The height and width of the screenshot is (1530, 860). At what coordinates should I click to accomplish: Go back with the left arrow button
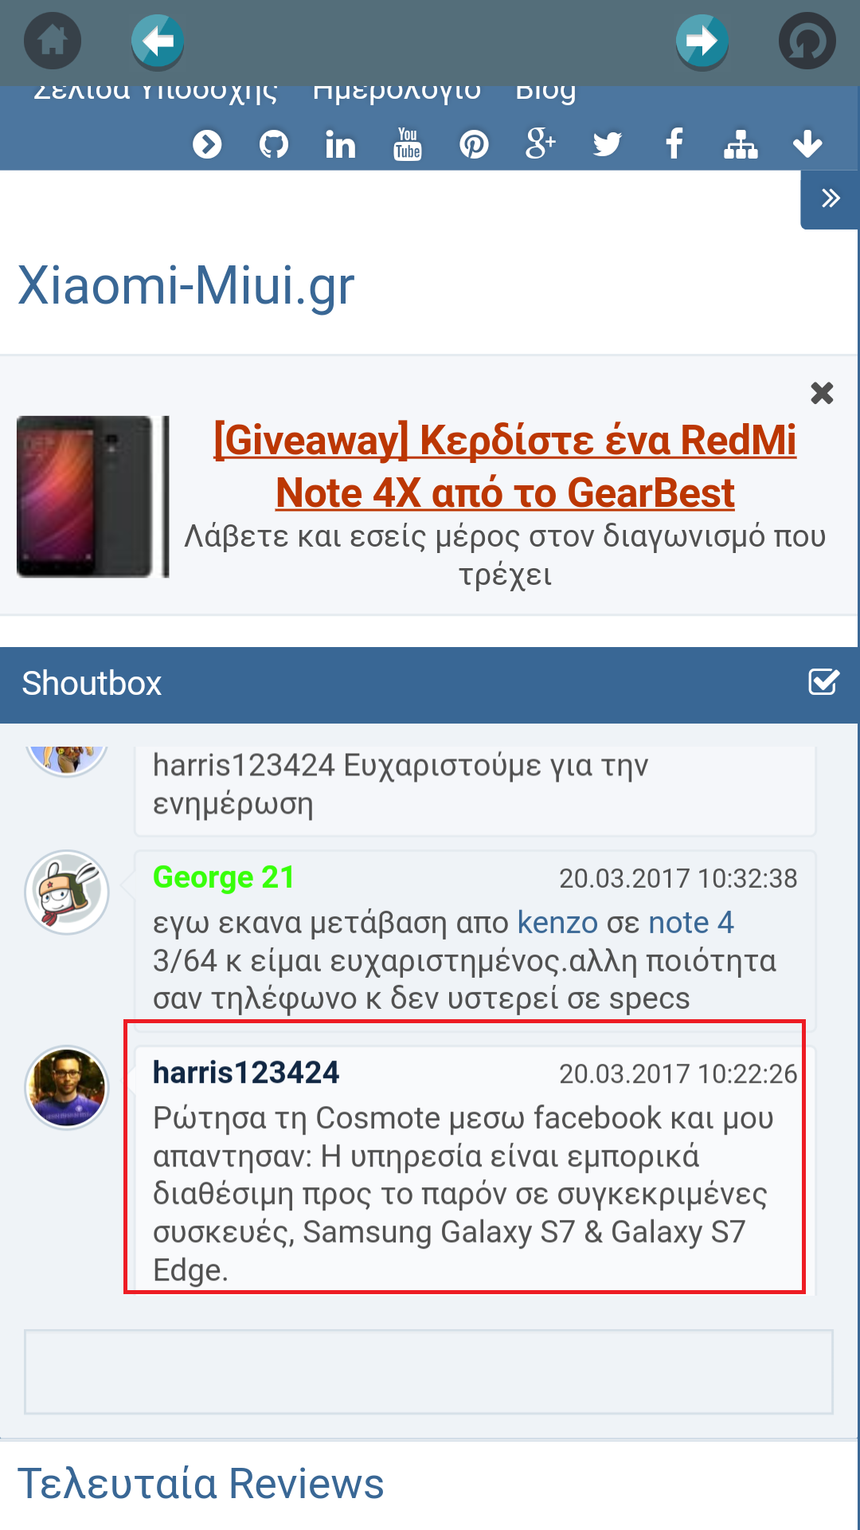tap(158, 41)
